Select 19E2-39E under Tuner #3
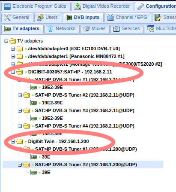Viewport: 176px width, 192px height. click(52, 118)
